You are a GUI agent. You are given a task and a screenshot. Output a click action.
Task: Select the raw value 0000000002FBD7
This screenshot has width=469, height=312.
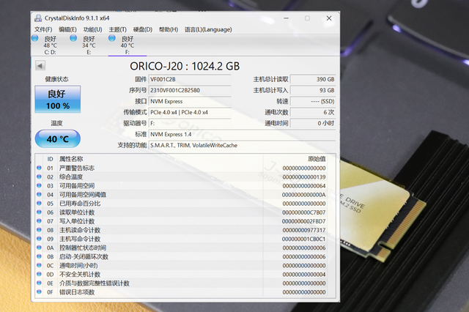tap(304, 221)
